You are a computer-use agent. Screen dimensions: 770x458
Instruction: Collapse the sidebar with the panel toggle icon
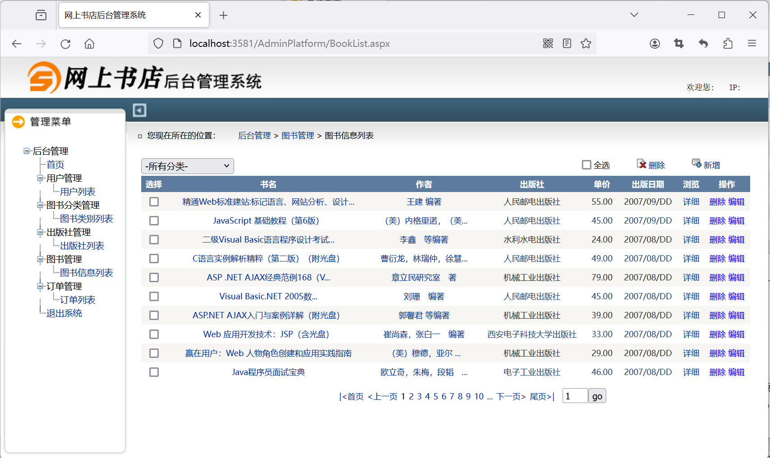139,110
